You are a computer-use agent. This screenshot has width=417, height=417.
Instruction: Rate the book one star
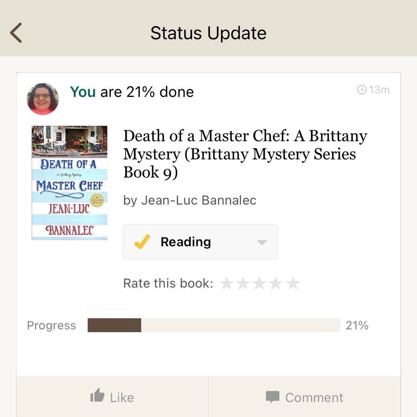click(227, 283)
